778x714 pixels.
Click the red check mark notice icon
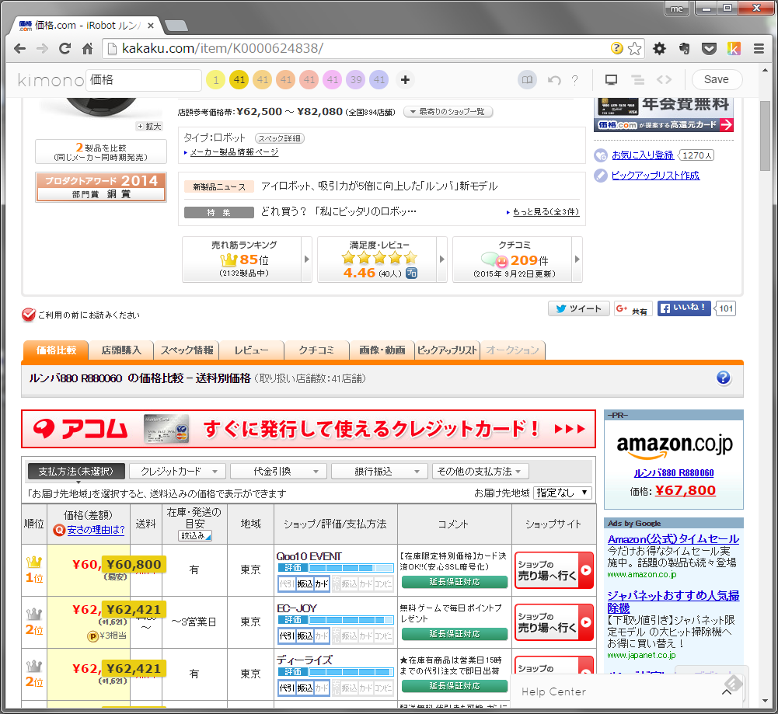click(29, 315)
